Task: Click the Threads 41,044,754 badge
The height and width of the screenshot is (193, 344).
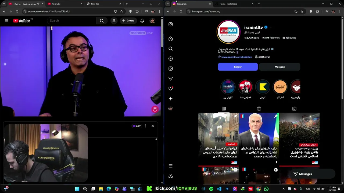Action: coord(263,57)
